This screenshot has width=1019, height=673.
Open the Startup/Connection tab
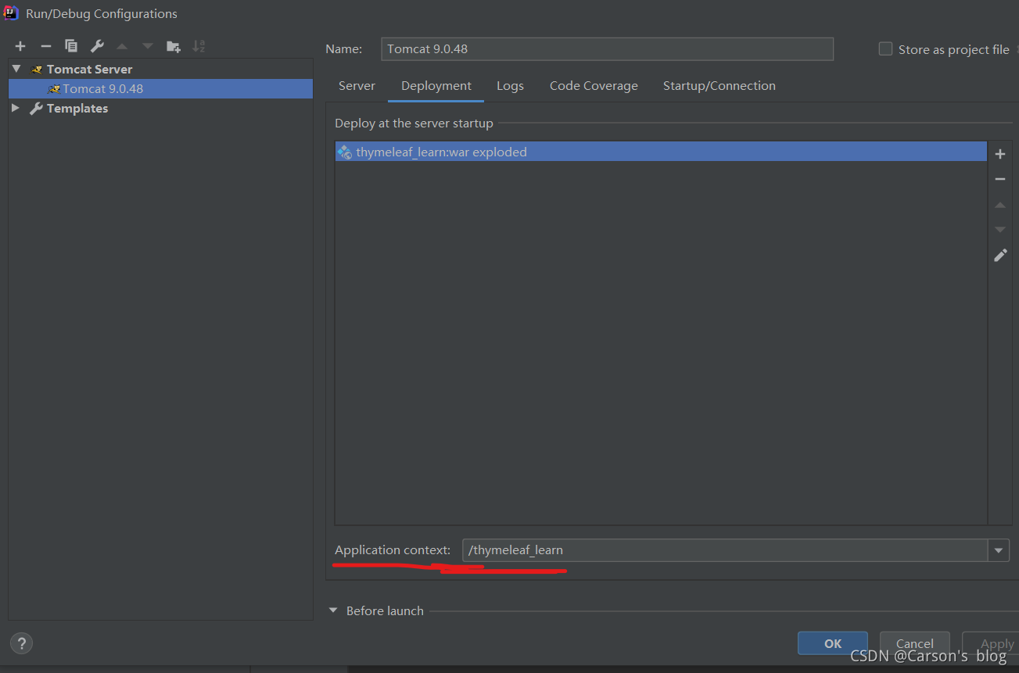(x=719, y=86)
